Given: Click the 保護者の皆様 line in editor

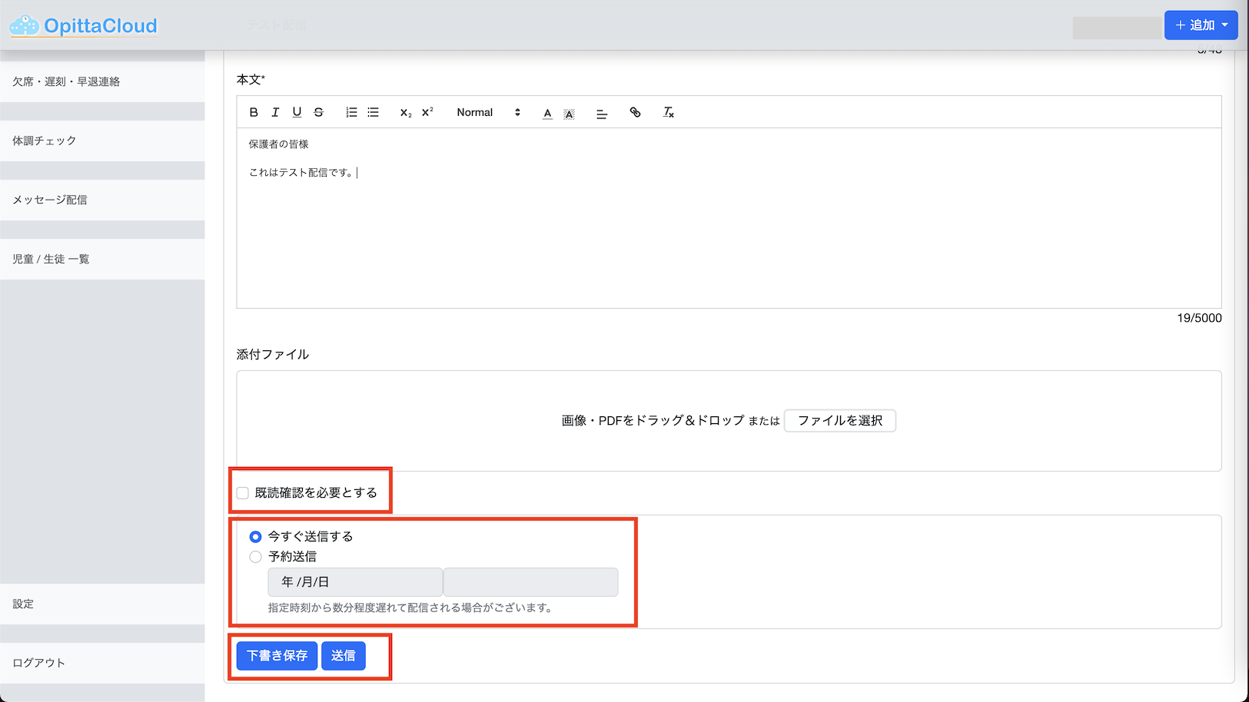Looking at the screenshot, I should 278,144.
